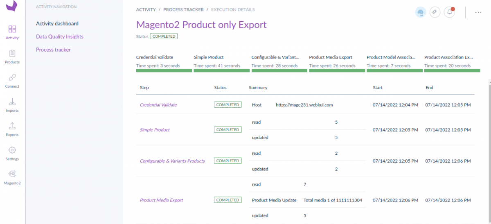Click the Simple Product green progress bar
This screenshot has width=491, height=224.
(x=221, y=70)
